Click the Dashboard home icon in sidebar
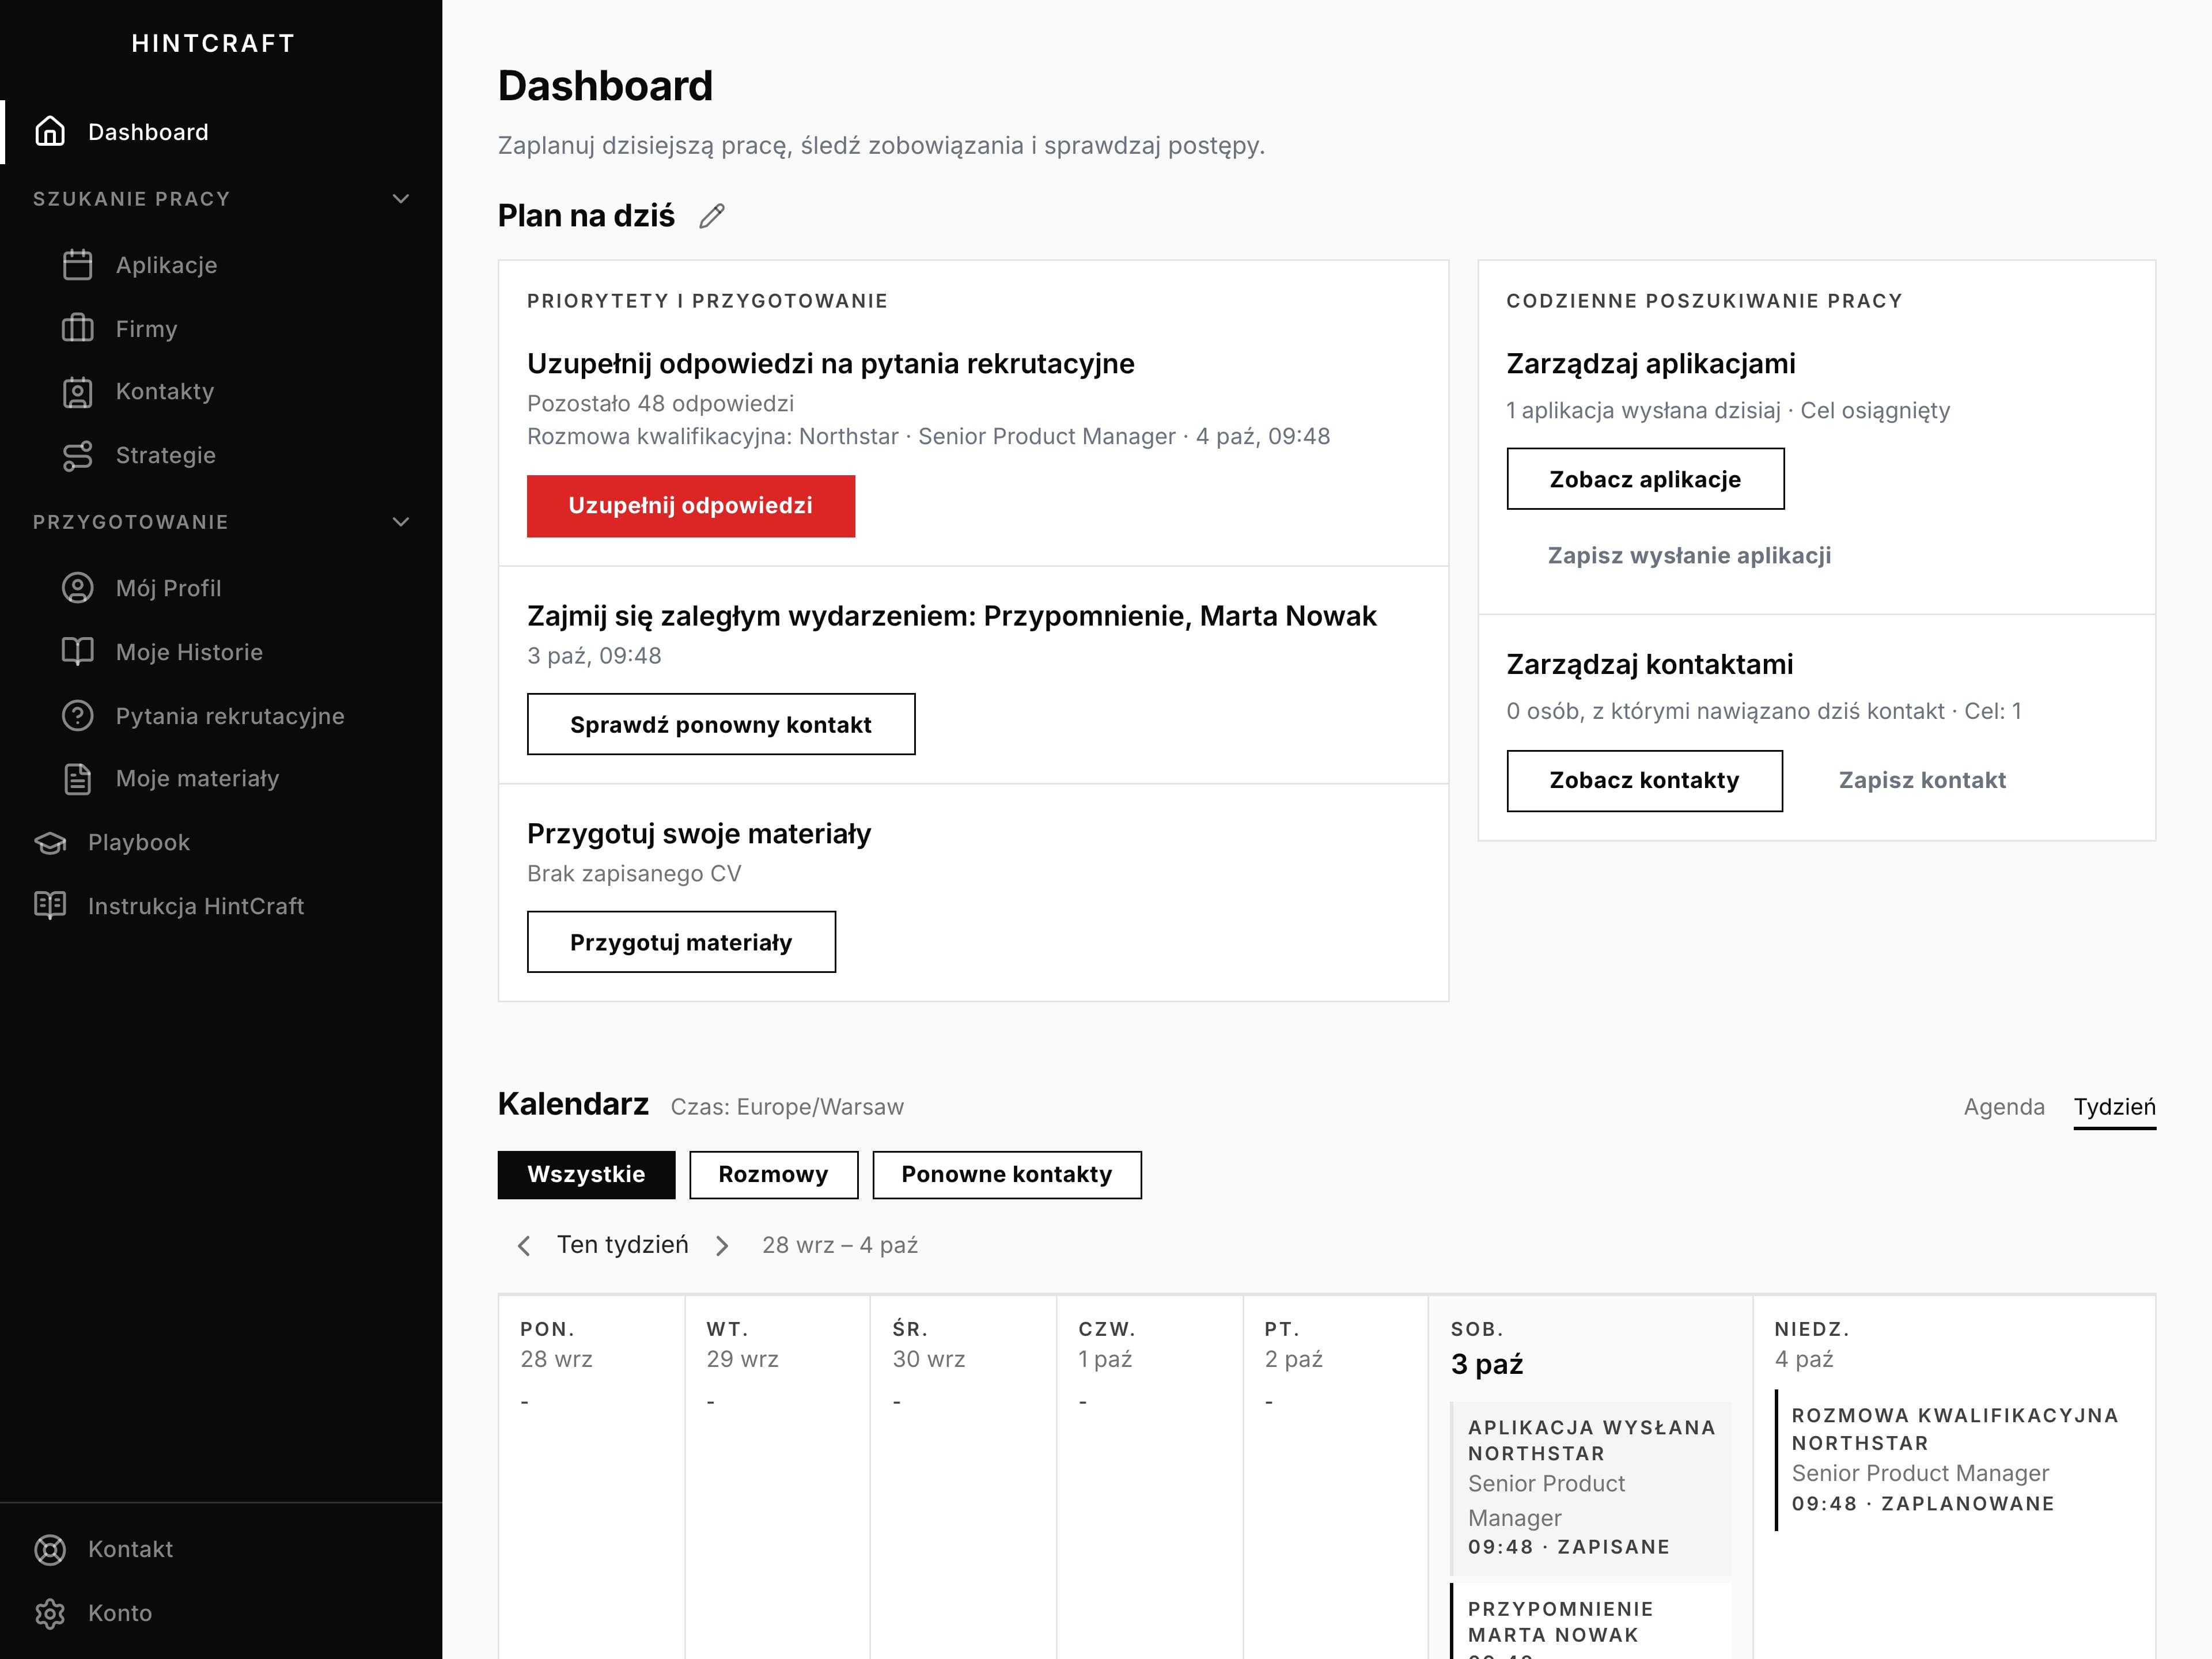The height and width of the screenshot is (1659, 2212). tap(50, 132)
